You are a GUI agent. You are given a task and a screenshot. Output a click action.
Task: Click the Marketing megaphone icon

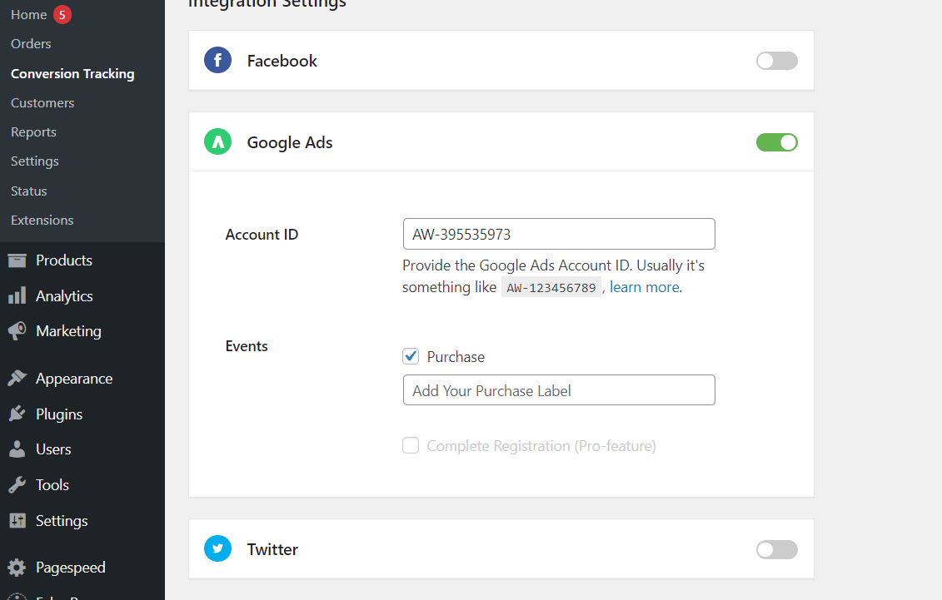(x=17, y=330)
